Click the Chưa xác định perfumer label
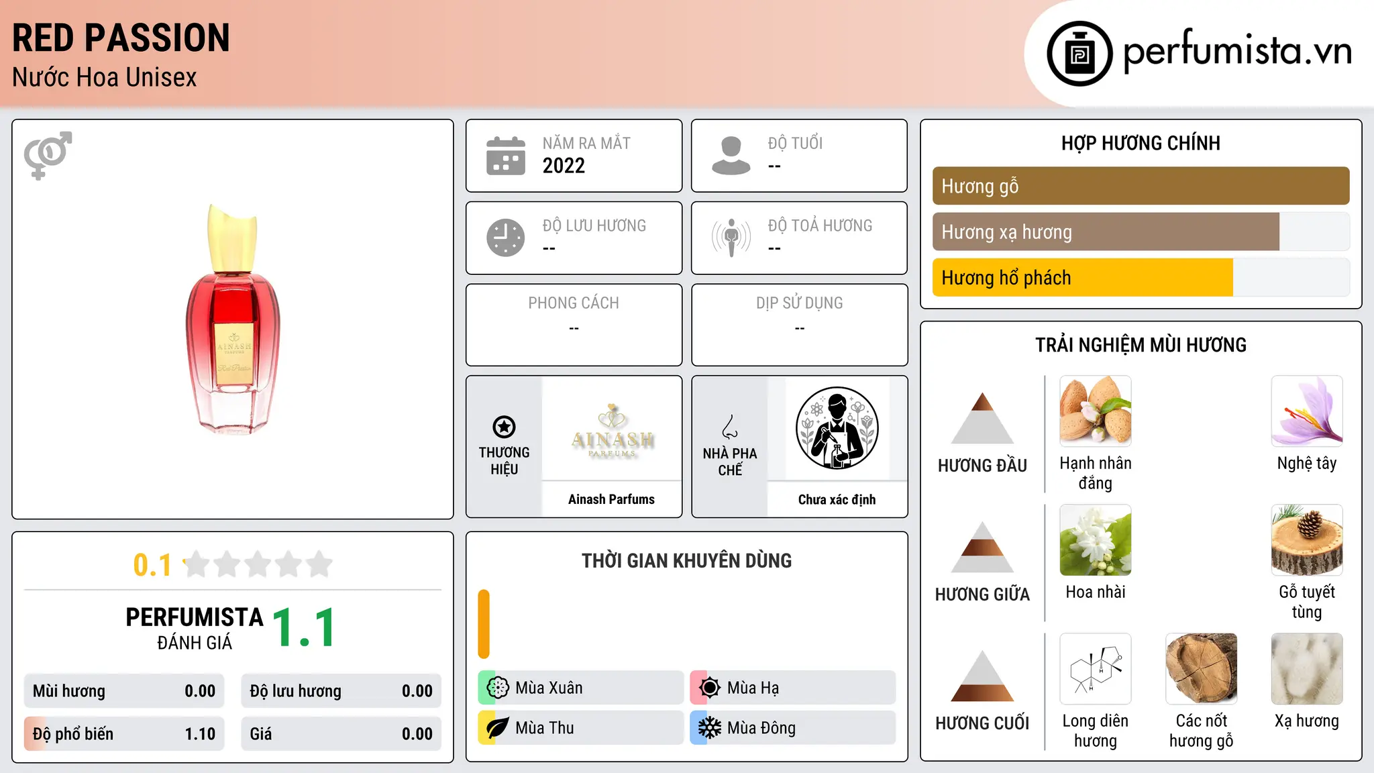This screenshot has width=1374, height=773. (837, 499)
